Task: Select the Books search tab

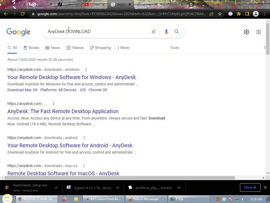Action: pos(31,48)
